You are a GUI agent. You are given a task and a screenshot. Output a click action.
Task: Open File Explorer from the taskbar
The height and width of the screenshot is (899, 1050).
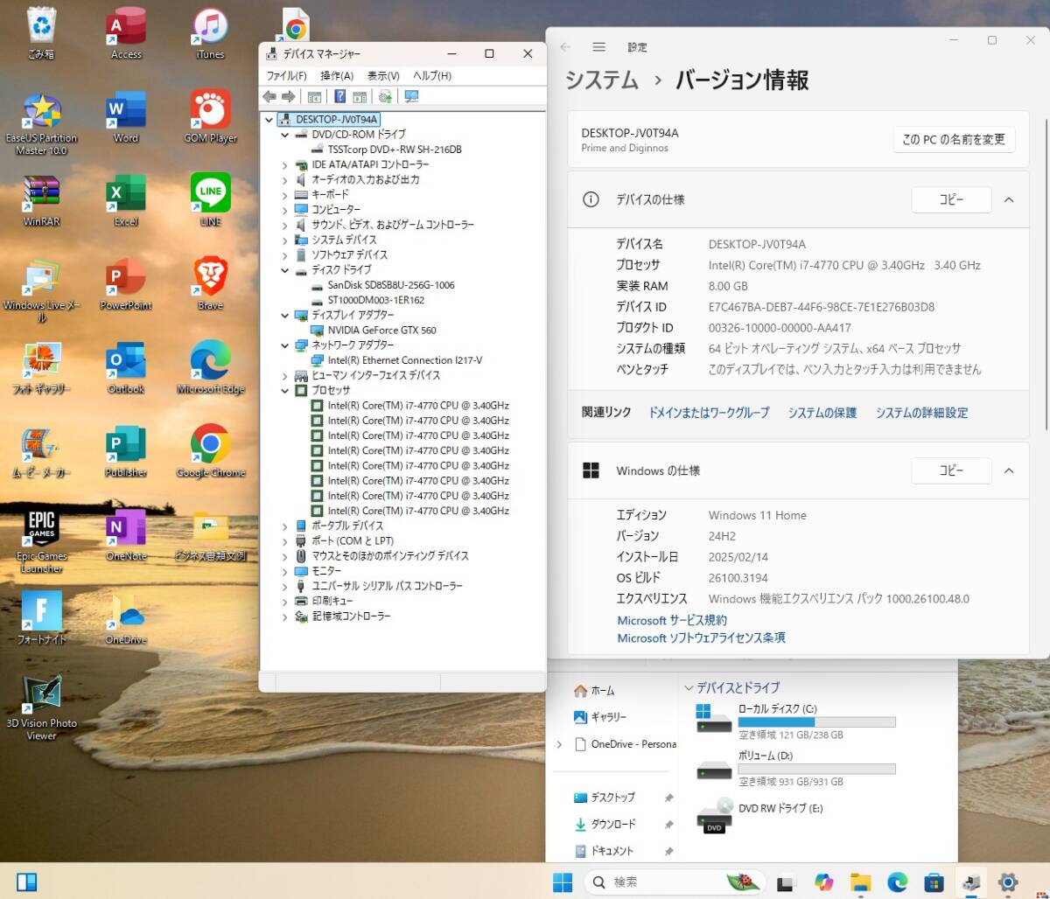[861, 882]
